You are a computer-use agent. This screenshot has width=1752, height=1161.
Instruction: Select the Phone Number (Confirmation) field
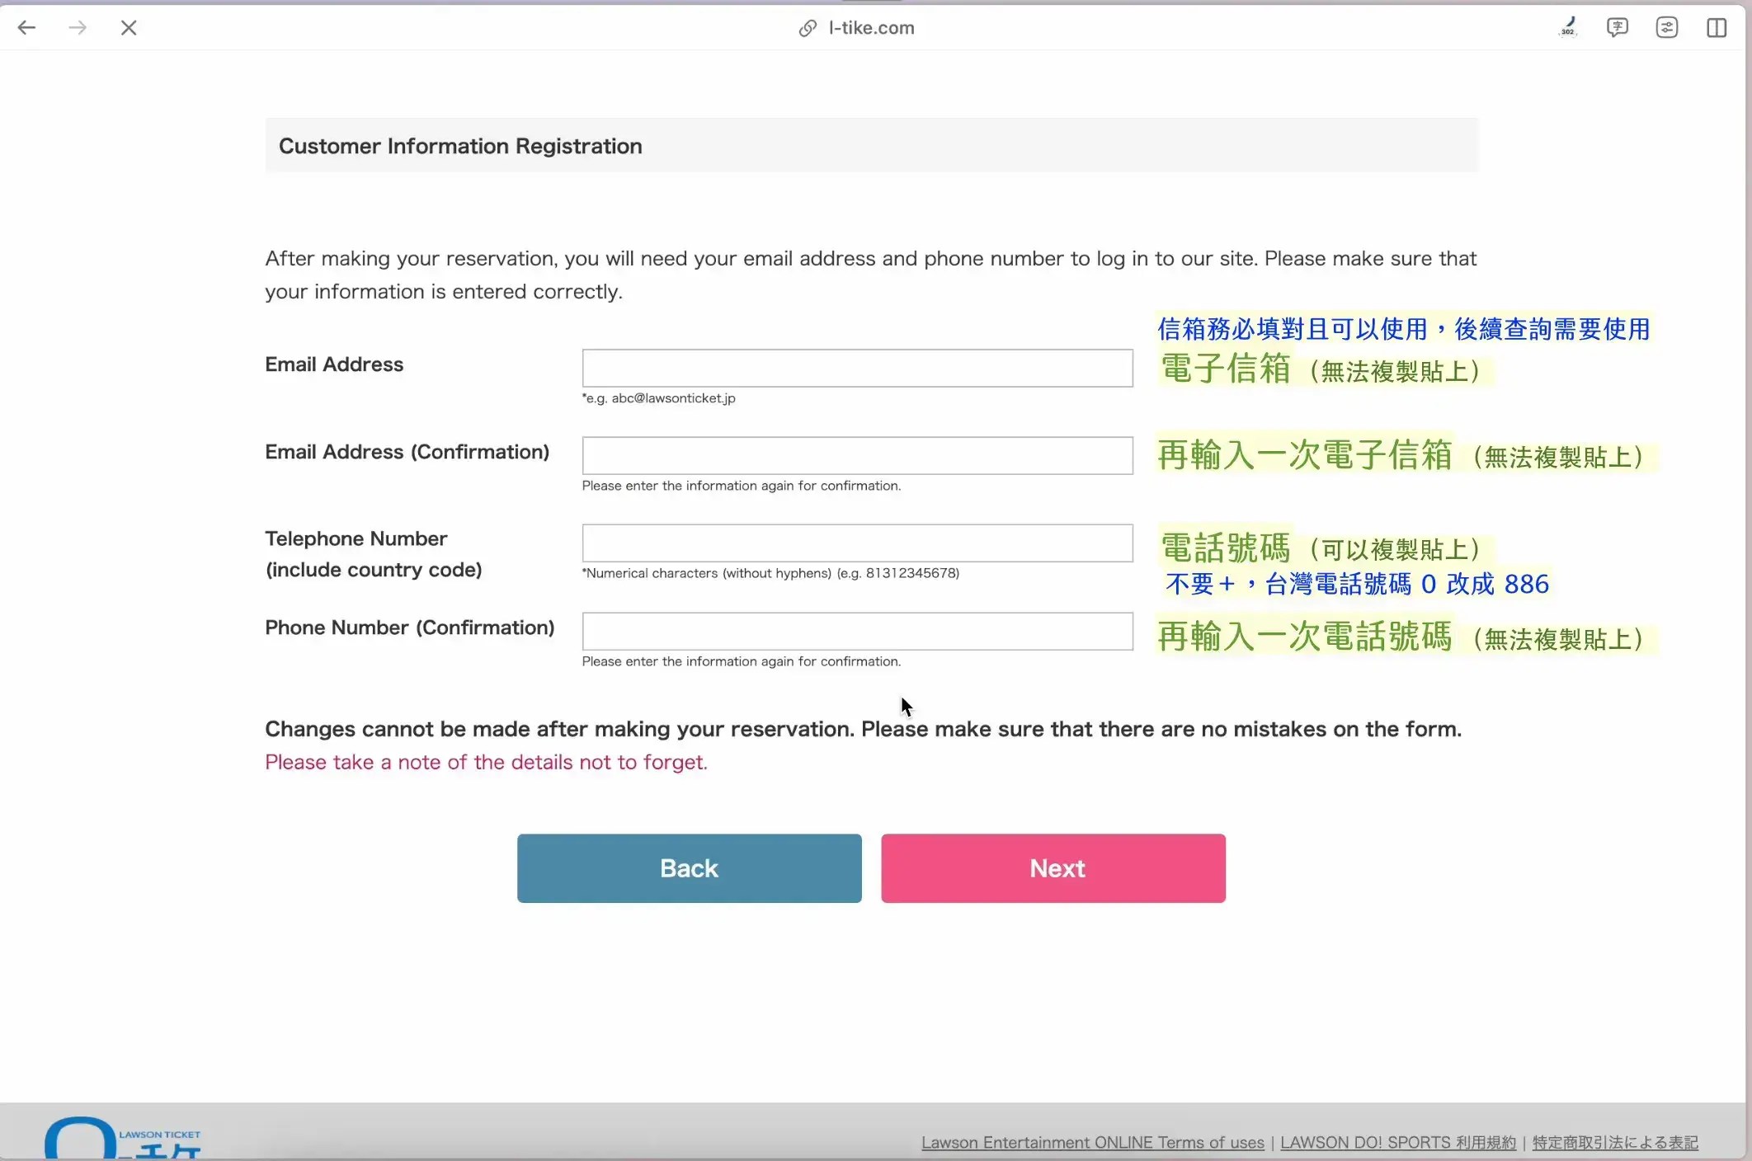click(x=857, y=631)
